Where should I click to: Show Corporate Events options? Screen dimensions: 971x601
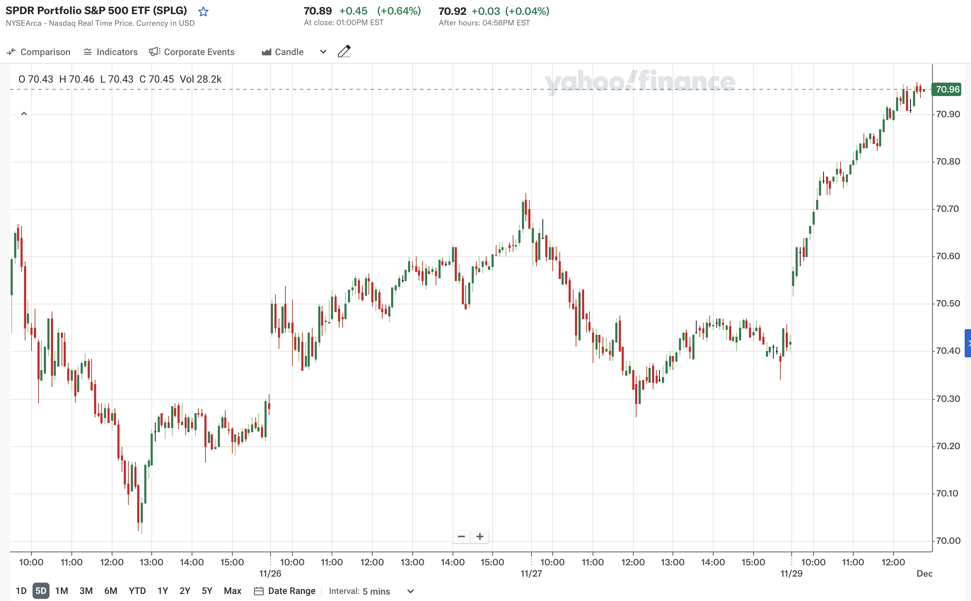tap(192, 52)
